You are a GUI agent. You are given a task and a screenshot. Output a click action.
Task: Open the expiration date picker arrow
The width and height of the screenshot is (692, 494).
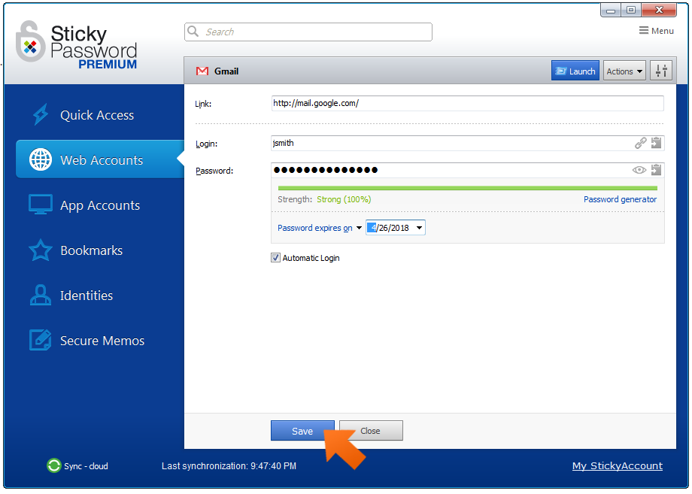(x=419, y=228)
